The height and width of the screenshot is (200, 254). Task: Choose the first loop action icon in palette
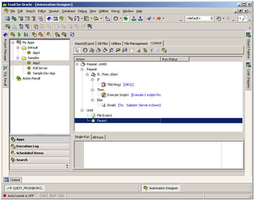pyautogui.click(x=98, y=50)
